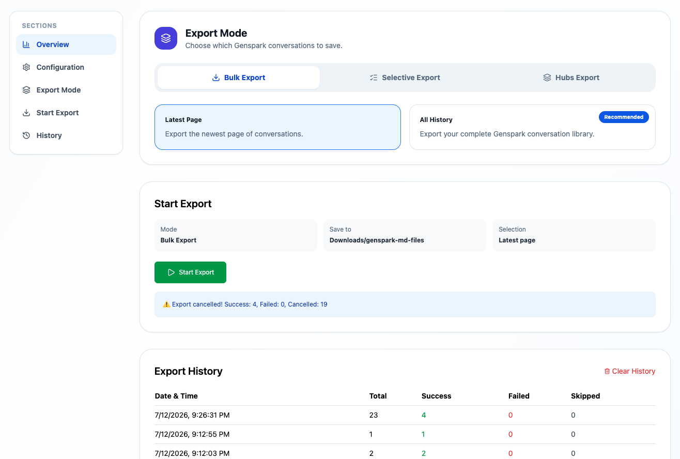This screenshot has width=680, height=459.
Task: Switch to the Bulk Export tab
Action: click(239, 78)
